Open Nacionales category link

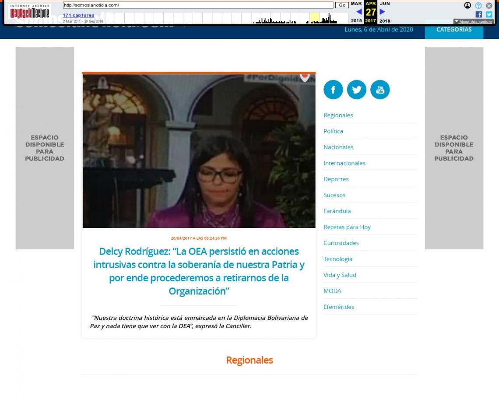pyautogui.click(x=338, y=147)
